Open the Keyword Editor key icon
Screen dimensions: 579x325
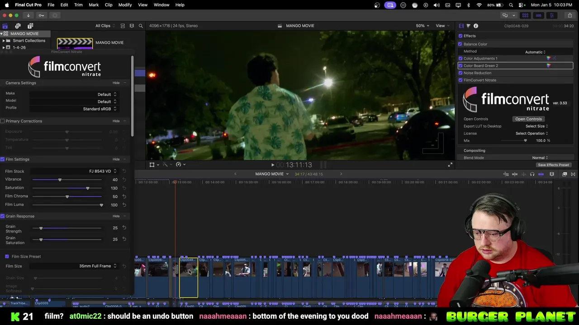[41, 15]
